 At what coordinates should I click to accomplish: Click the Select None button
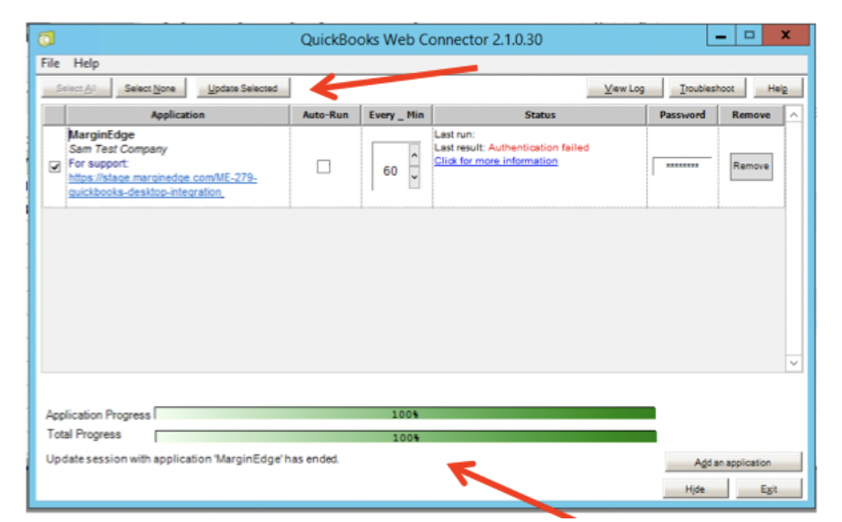[x=151, y=88]
